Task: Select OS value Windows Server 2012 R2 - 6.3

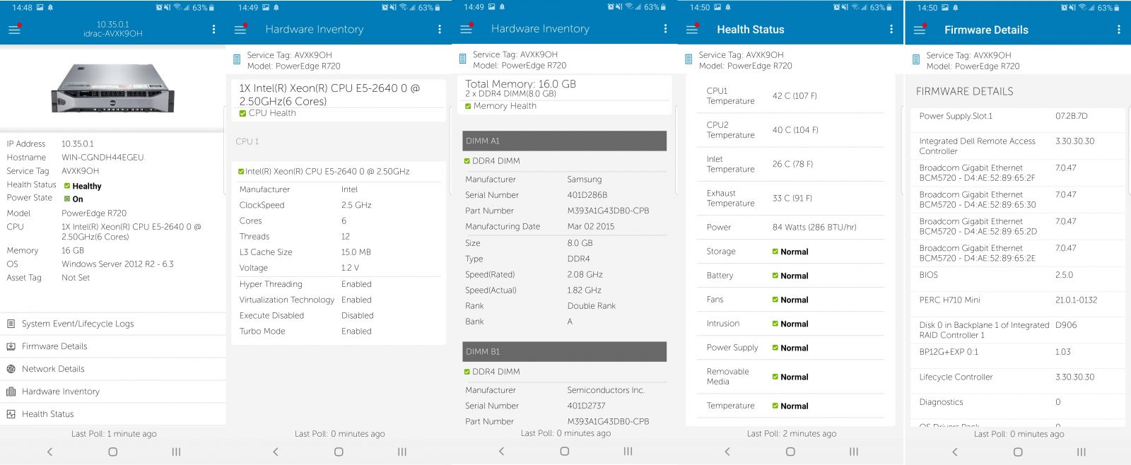Action: coord(117,264)
